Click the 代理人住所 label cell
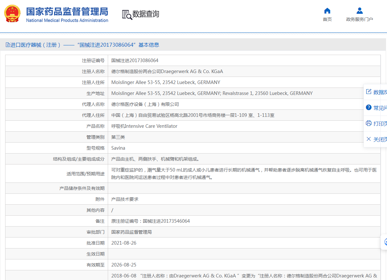This screenshot has width=387, height=280. [57, 115]
